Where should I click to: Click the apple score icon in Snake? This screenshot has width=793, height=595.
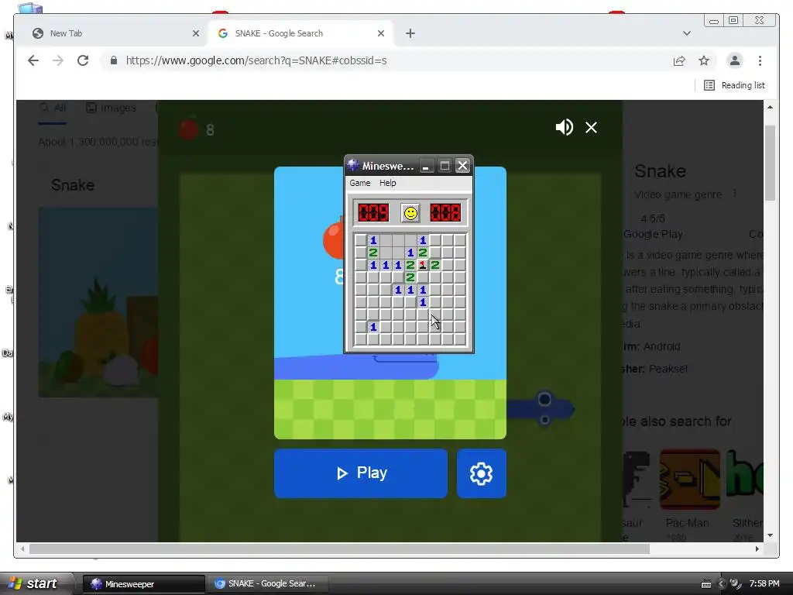click(188, 129)
